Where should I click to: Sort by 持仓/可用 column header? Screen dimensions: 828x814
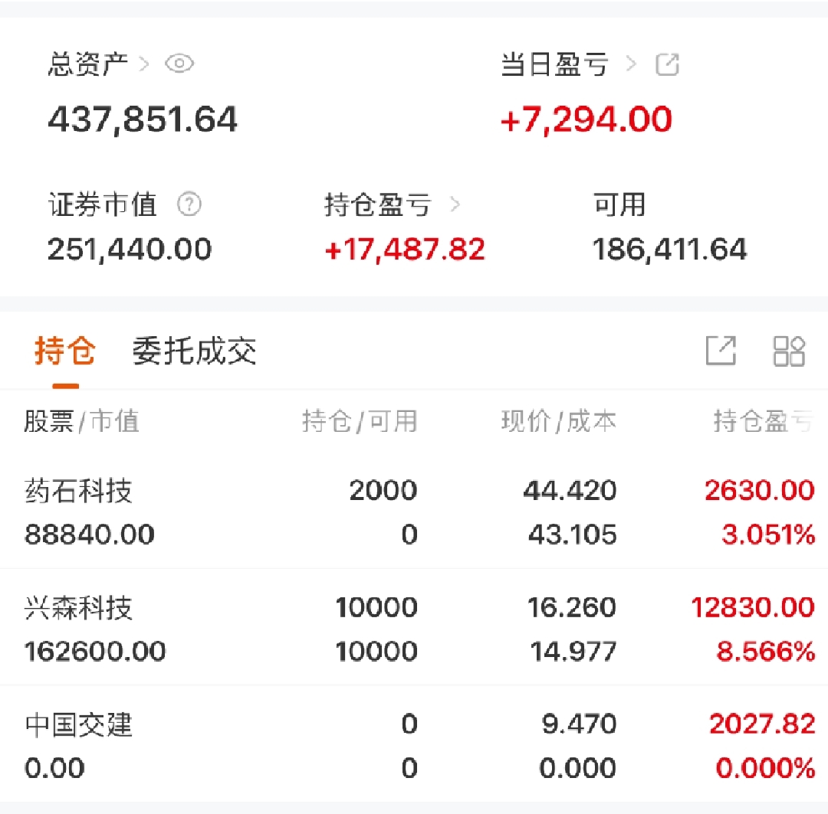coord(360,421)
